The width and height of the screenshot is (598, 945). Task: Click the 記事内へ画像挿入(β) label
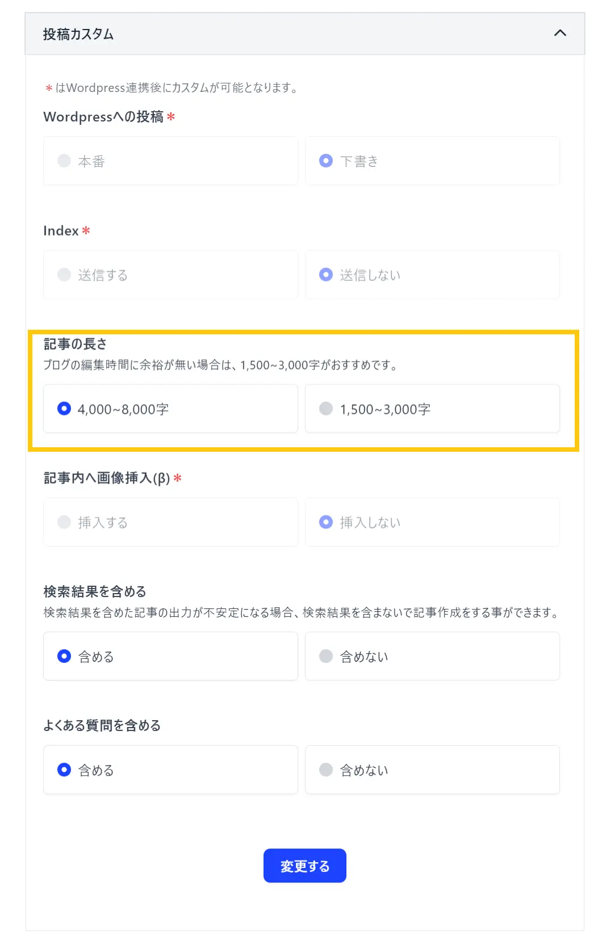pos(107,478)
